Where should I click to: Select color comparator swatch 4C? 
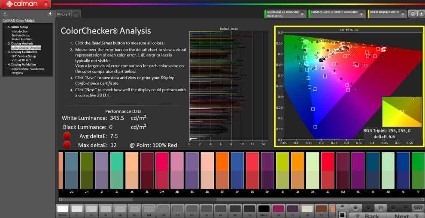point(373,170)
